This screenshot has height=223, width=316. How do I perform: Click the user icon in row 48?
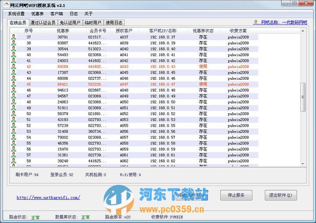(x=14, y=102)
